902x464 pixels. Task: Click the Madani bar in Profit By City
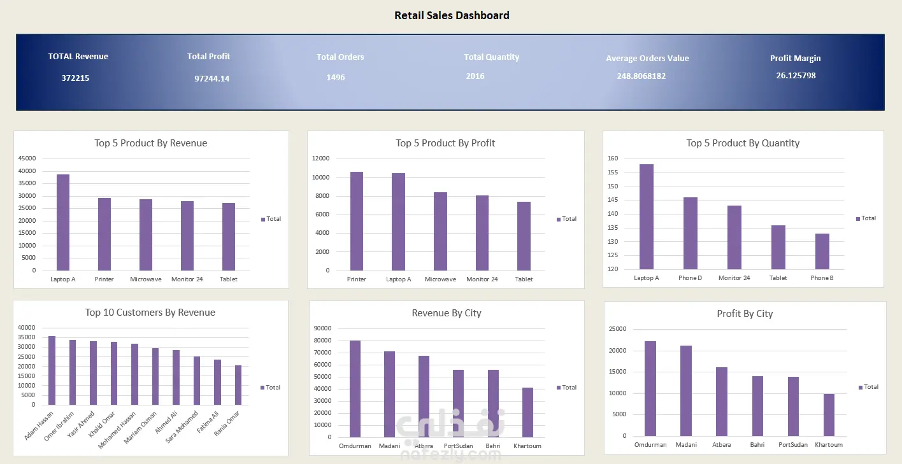(x=686, y=391)
